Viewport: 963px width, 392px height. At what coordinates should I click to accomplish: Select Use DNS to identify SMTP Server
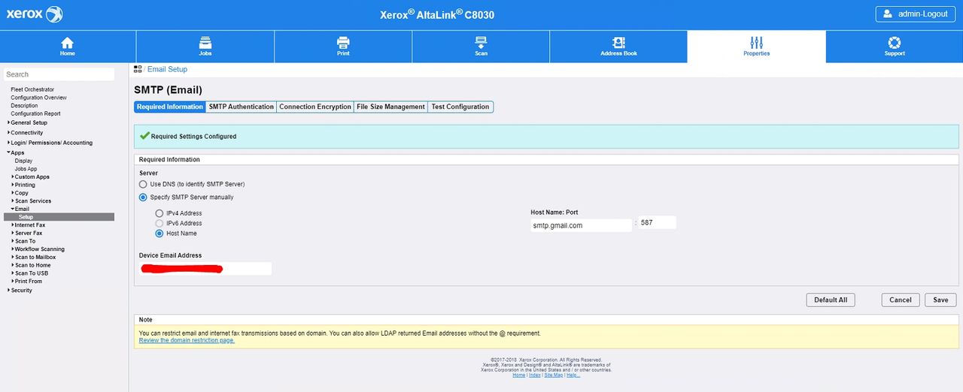[x=143, y=184]
